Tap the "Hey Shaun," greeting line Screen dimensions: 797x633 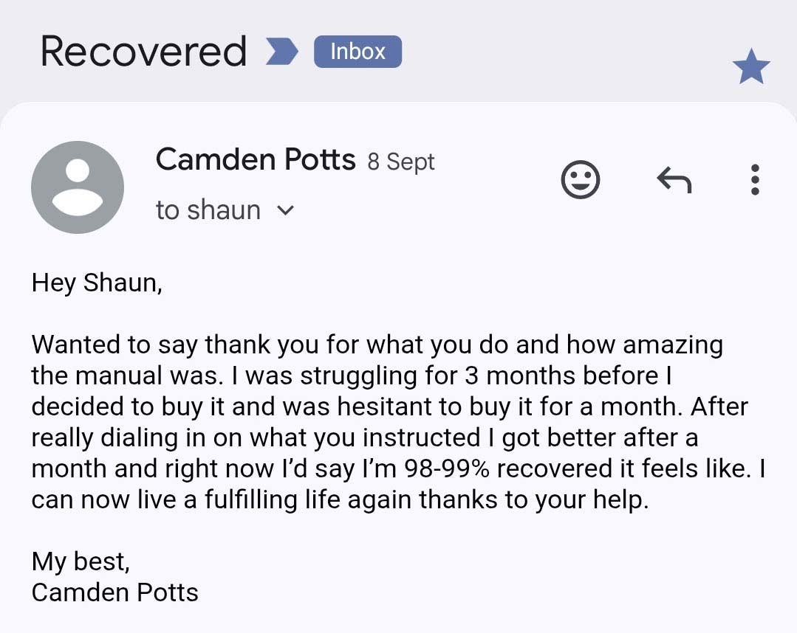[97, 283]
